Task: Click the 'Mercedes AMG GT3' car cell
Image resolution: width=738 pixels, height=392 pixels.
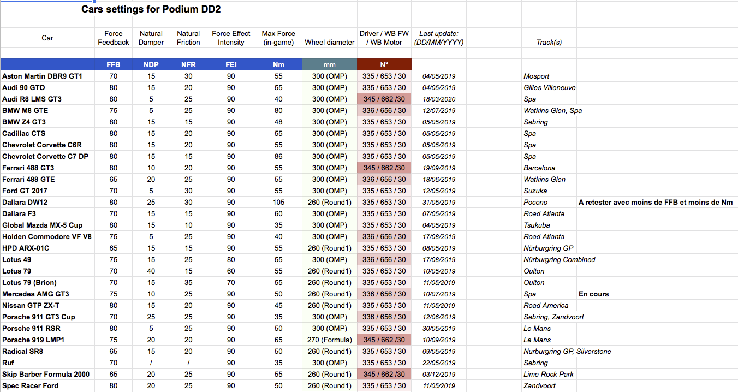Action: (x=47, y=294)
